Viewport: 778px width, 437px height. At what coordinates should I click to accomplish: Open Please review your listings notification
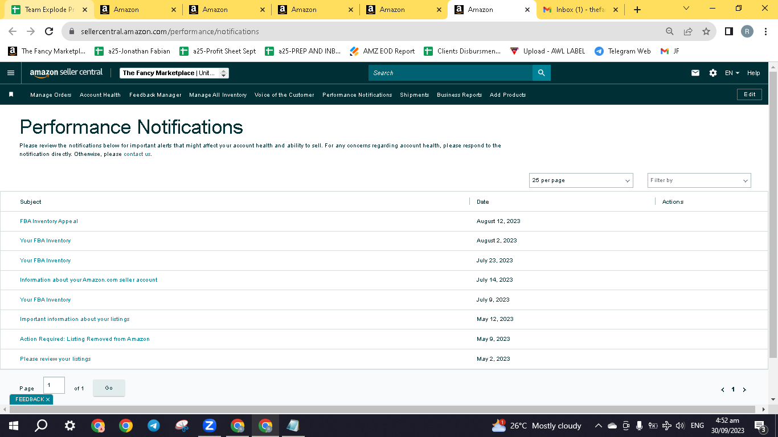click(55, 359)
